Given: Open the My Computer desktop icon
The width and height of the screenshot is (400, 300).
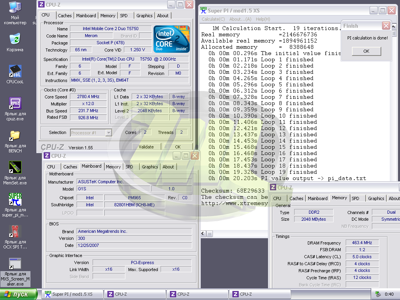Looking at the screenshot, I should pos(15,13).
